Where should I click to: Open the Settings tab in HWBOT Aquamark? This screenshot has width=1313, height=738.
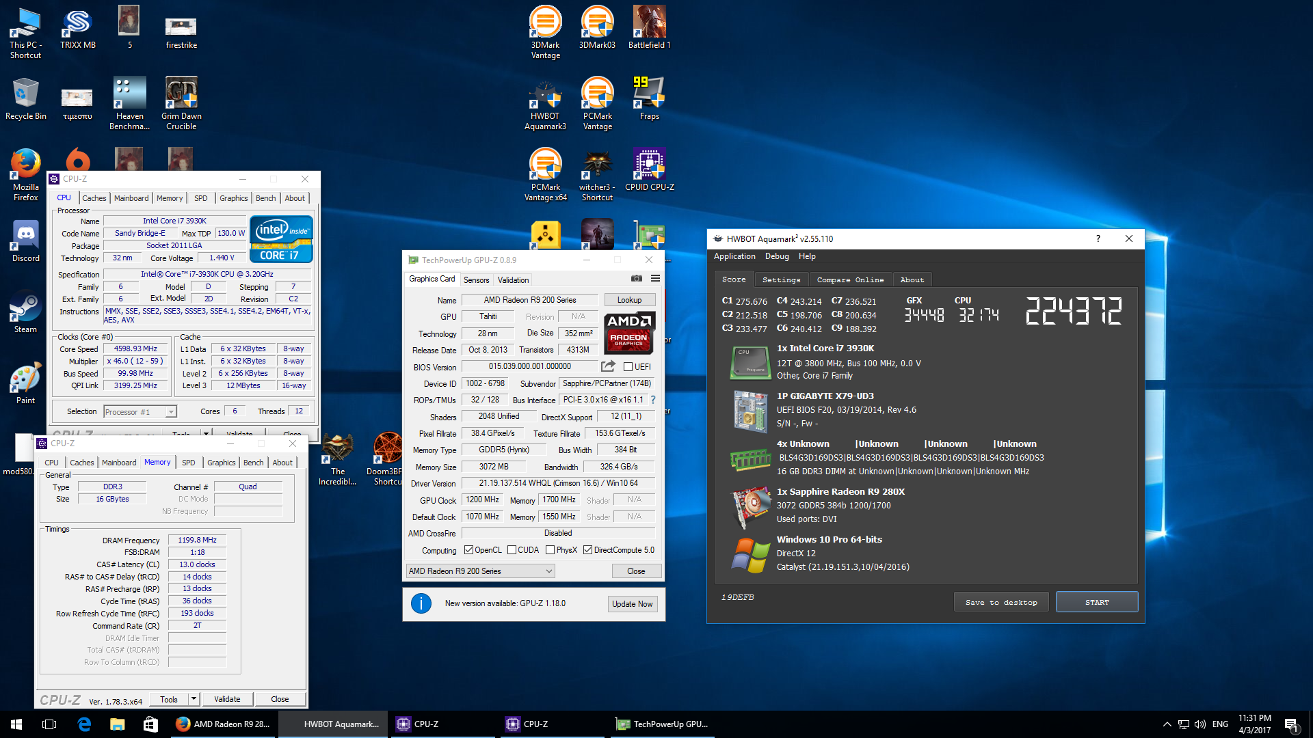point(781,280)
